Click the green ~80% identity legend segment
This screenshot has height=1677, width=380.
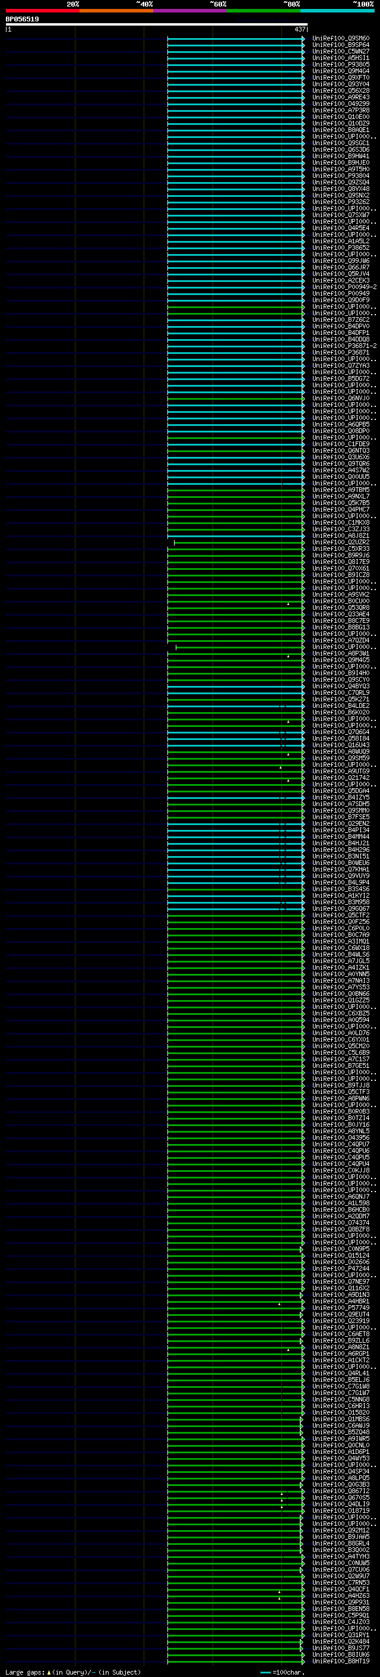pos(263,11)
